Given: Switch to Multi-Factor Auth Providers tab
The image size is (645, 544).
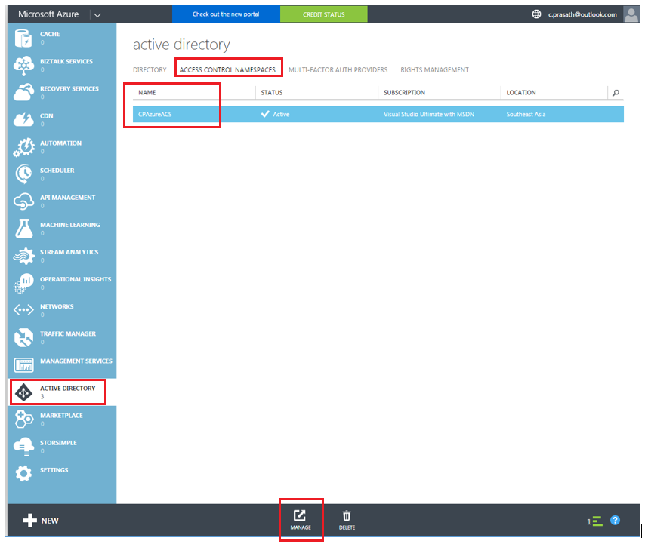Looking at the screenshot, I should click(338, 70).
